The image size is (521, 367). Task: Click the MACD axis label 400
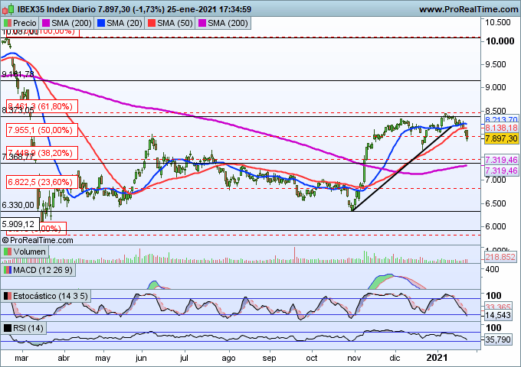[x=492, y=269]
